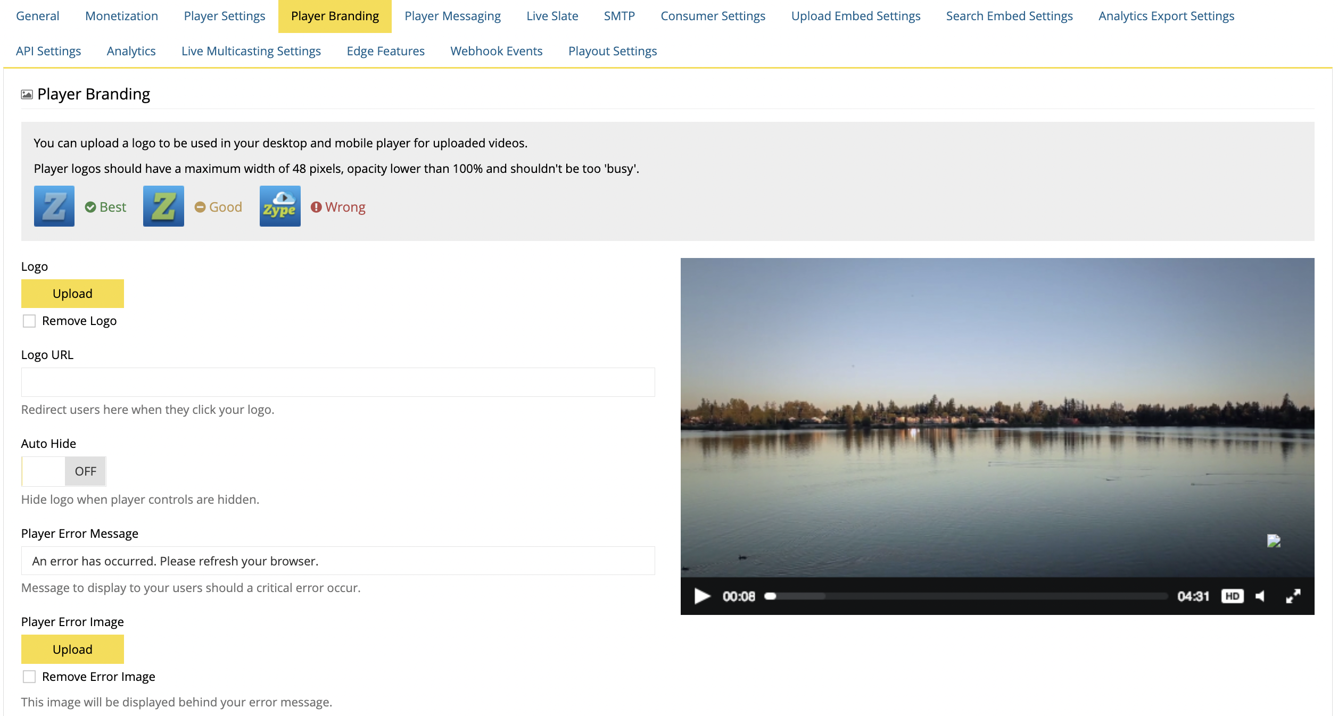Click the Player Error Image Upload button
The height and width of the screenshot is (716, 1338).
click(72, 650)
